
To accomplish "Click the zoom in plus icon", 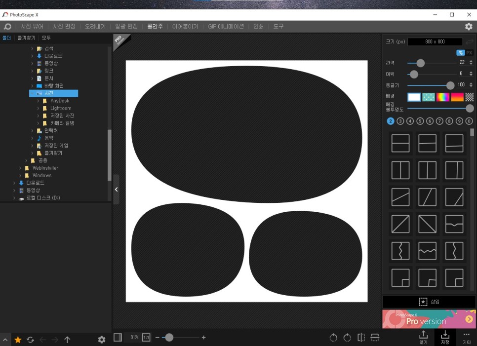I will pos(203,338).
